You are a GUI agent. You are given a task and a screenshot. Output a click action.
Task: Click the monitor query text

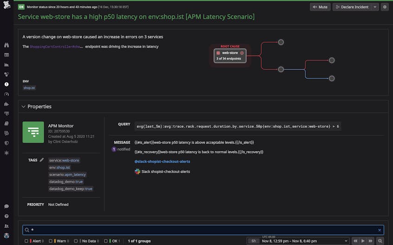tap(238, 126)
